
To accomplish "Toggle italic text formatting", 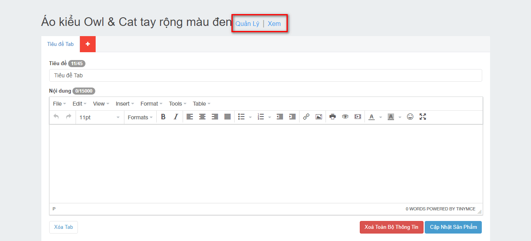I will click(x=176, y=117).
